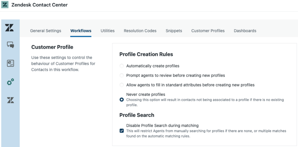The height and width of the screenshot is (147, 298).
Task: Open the Zendesk home icon atop sidebar
Action: coord(10,27)
